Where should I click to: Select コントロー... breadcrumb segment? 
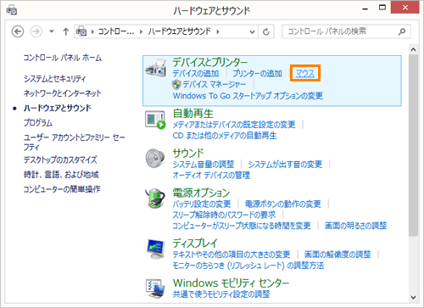(x=116, y=31)
